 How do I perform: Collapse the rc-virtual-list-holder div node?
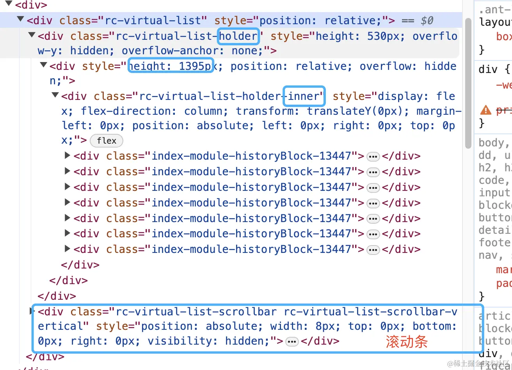click(31, 35)
